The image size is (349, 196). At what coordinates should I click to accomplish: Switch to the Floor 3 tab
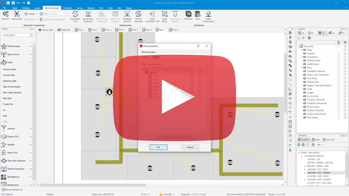pyautogui.click(x=107, y=30)
